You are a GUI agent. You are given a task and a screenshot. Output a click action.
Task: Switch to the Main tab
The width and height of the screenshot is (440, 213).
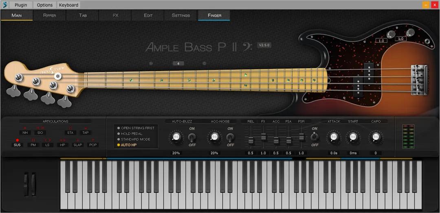tap(17, 15)
